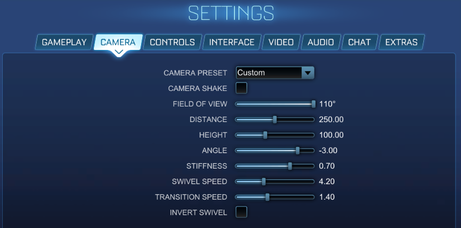Click the Angle slider handle
461x228 pixels.
point(298,150)
